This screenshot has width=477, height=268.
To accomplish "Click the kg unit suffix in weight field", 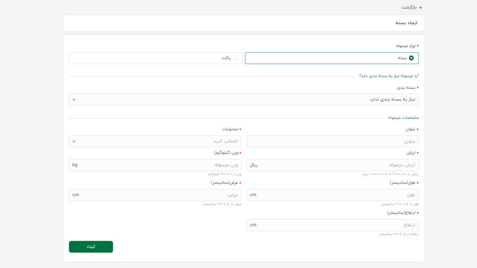I will pos(75,165).
